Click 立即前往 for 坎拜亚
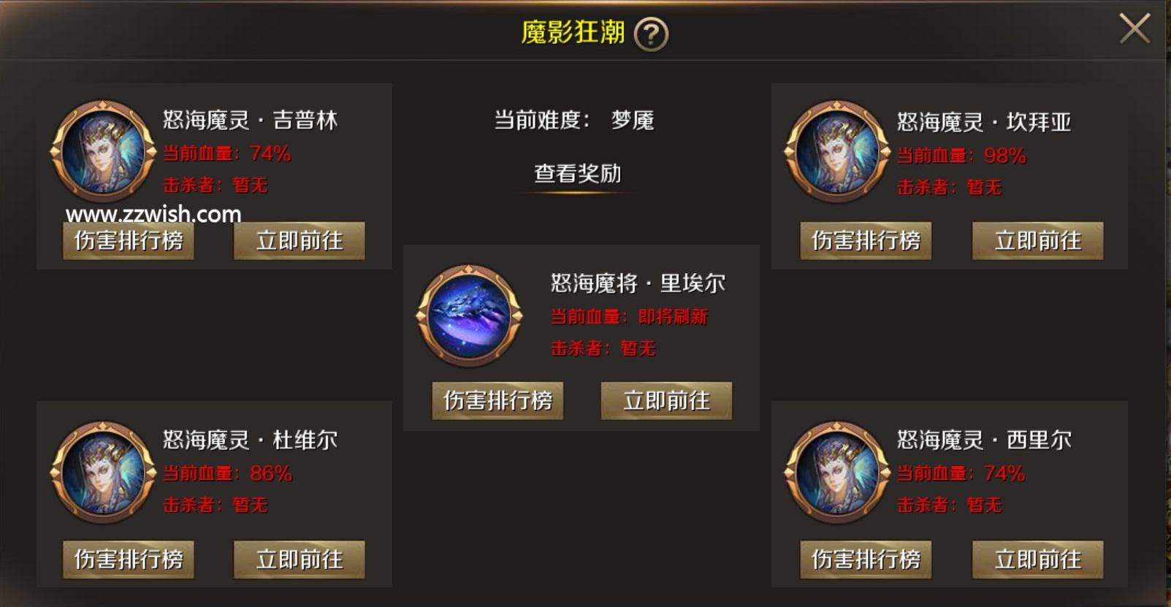This screenshot has width=1171, height=607. 1038,240
